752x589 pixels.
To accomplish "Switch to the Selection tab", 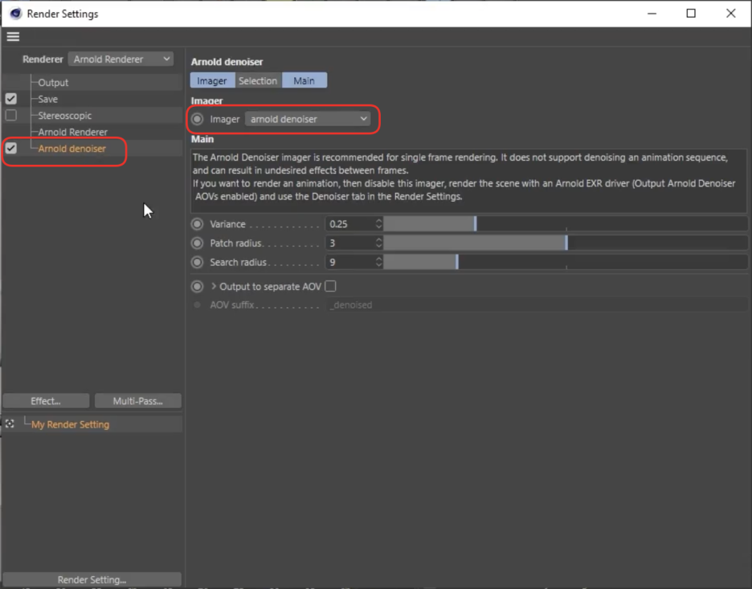I will click(x=258, y=80).
